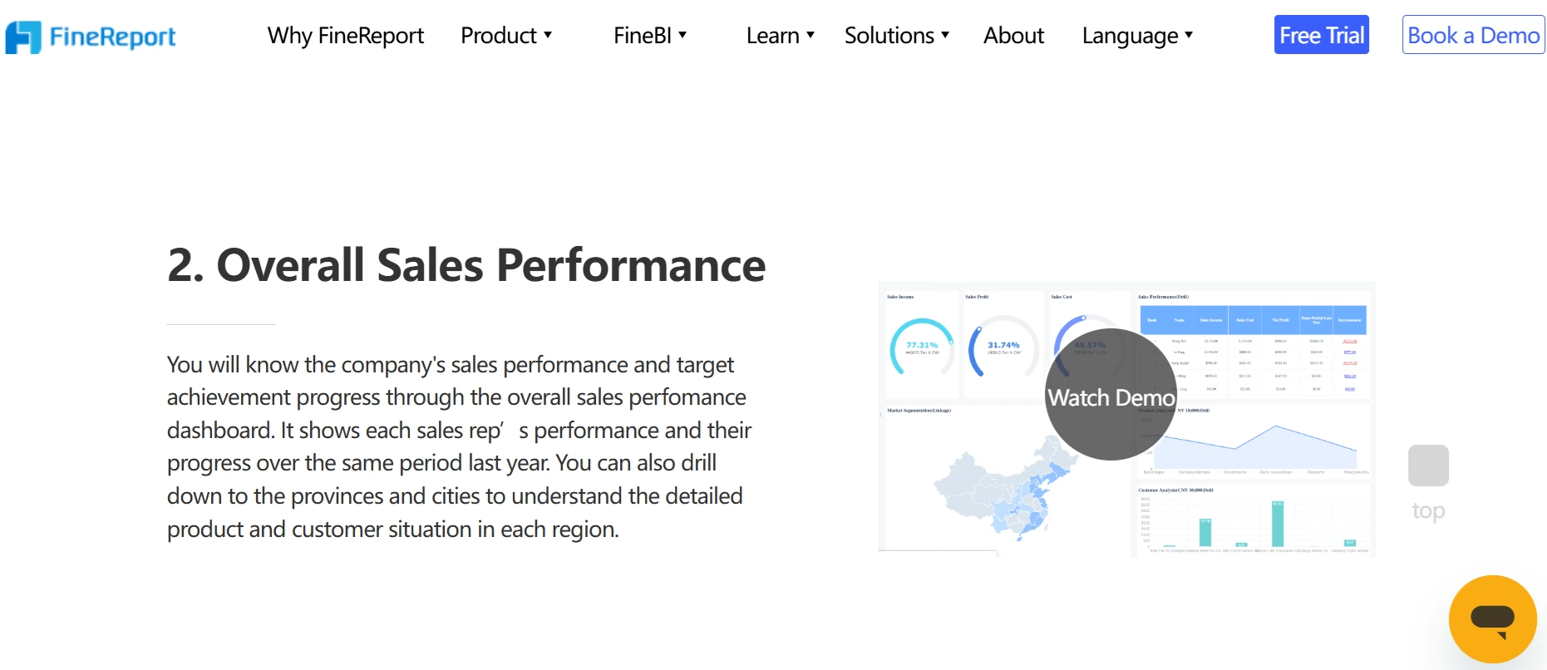The height and width of the screenshot is (670, 1547).
Task: Click the back-to-top arrow button
Action: tap(1428, 466)
